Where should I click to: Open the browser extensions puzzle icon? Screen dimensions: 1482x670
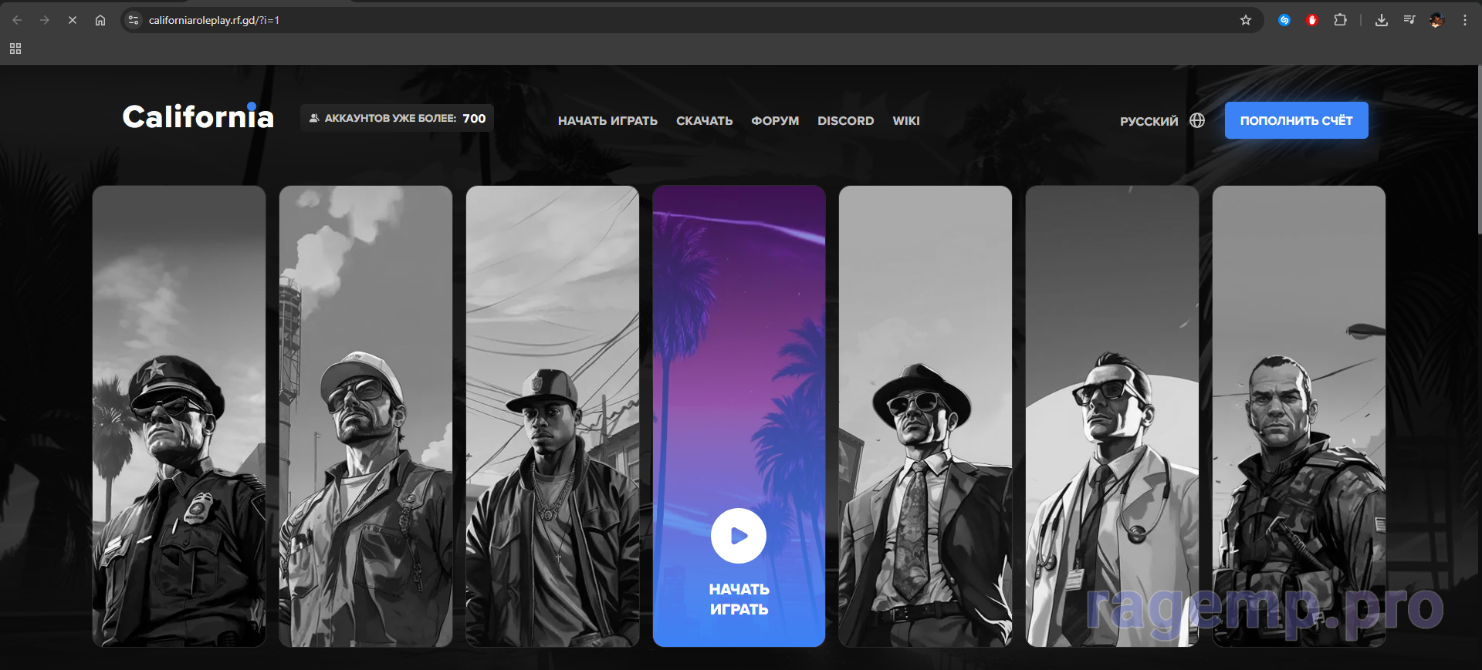tap(1340, 20)
